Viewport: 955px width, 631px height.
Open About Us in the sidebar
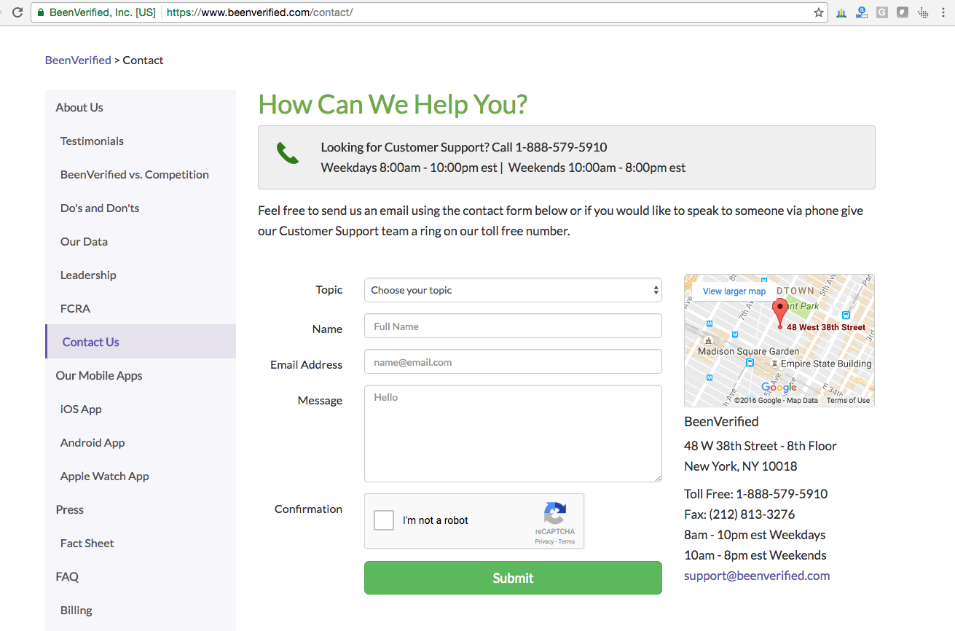(x=79, y=107)
